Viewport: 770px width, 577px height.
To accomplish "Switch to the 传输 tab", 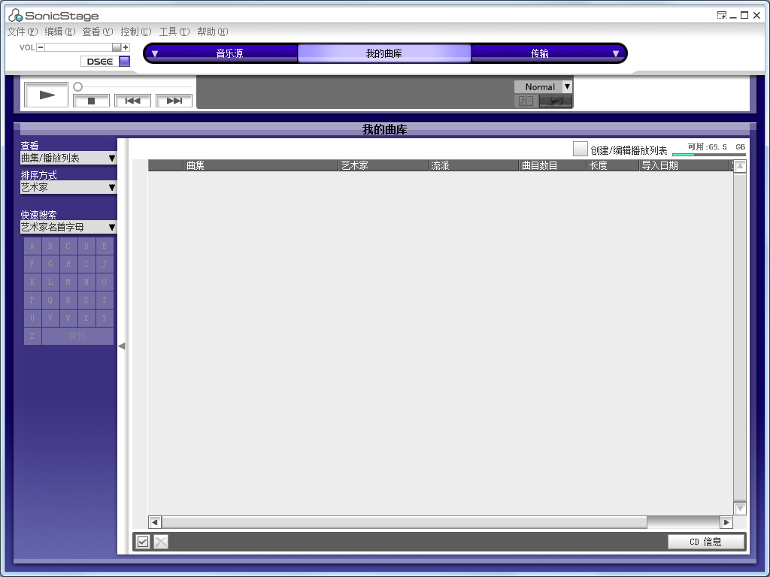I will [540, 53].
